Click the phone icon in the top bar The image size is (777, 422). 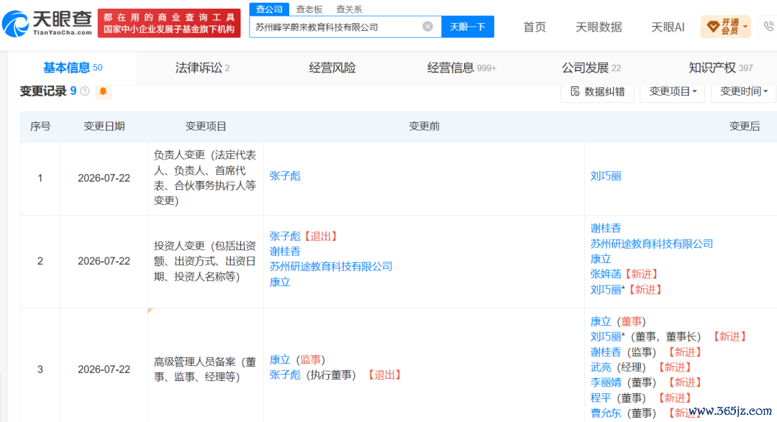pos(768,27)
